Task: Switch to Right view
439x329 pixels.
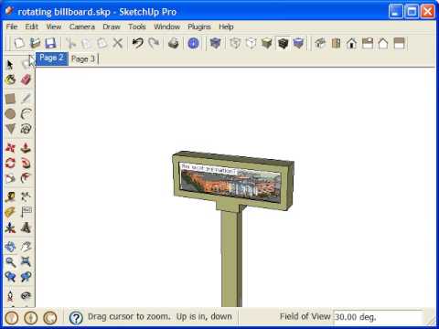Action: (x=368, y=43)
